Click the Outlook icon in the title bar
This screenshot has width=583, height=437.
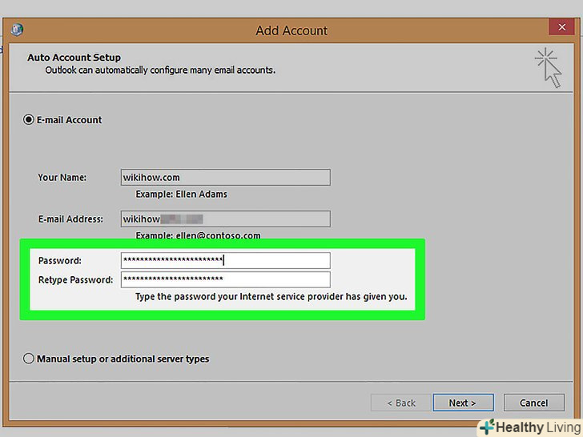17,29
